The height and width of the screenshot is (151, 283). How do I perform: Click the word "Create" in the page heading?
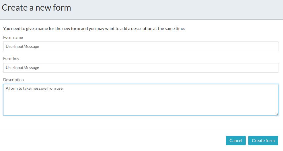(14, 8)
